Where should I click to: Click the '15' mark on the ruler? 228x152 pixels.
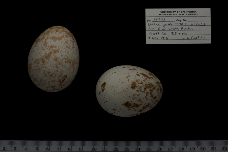(149, 149)
